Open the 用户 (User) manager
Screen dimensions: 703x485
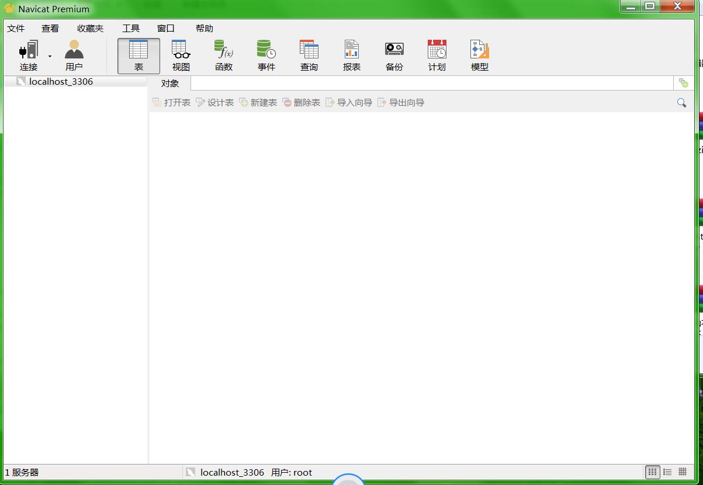[x=74, y=56]
